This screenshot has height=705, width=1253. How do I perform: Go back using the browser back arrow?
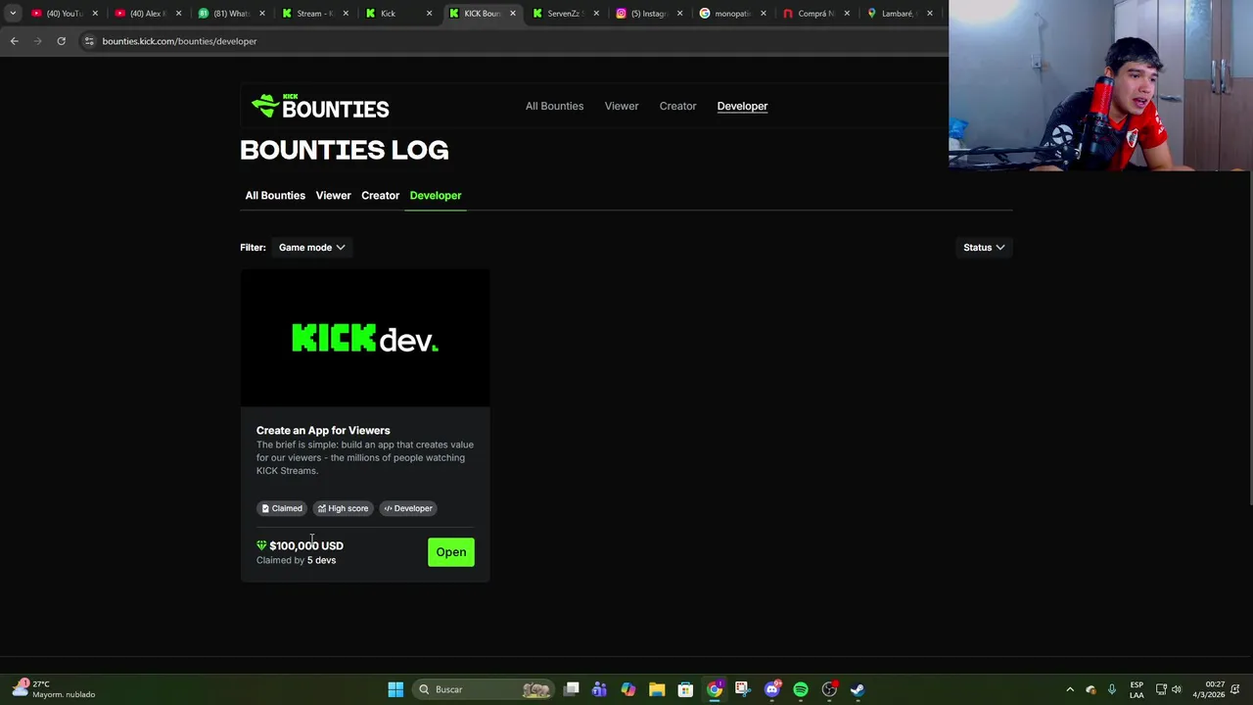click(14, 41)
